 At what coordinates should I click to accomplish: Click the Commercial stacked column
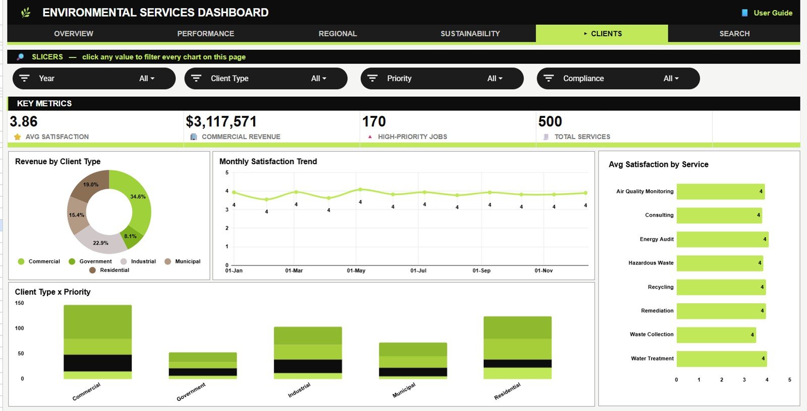pyautogui.click(x=98, y=342)
